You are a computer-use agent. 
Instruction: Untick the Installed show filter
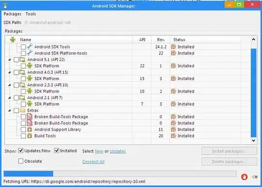tap(57, 151)
